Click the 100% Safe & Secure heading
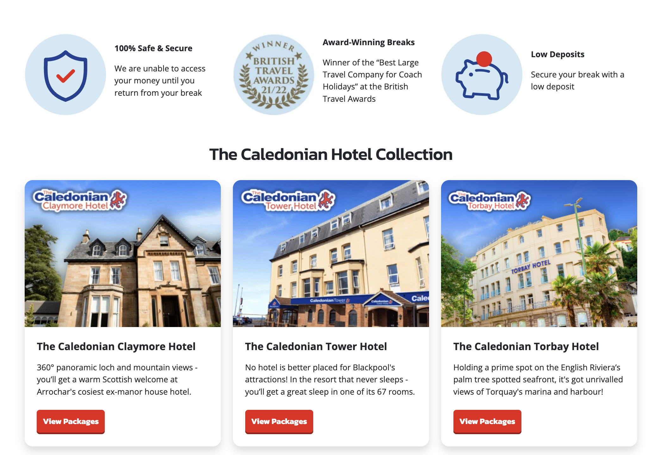 click(153, 48)
